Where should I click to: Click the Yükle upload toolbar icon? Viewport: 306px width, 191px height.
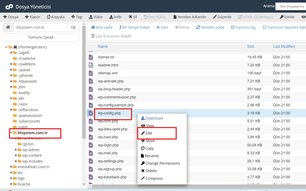tap(91, 17)
